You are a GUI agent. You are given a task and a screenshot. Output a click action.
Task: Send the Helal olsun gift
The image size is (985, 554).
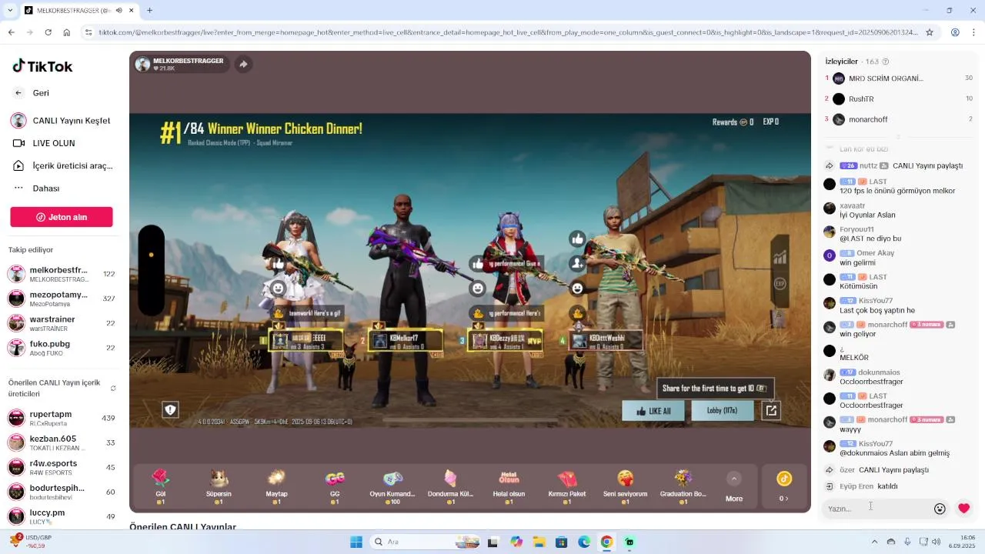point(509,486)
